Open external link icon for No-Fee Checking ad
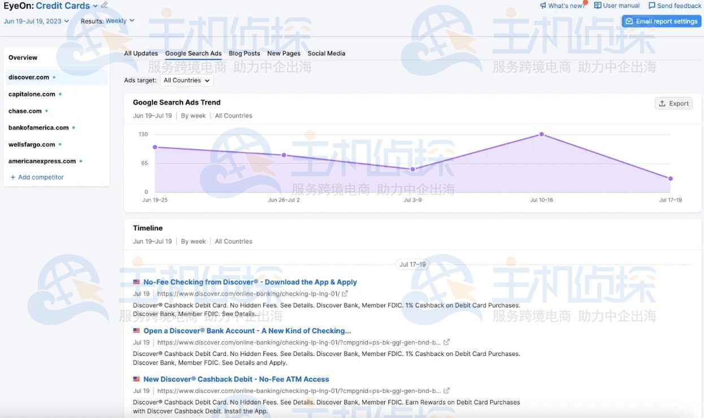The image size is (704, 418). coord(345,294)
